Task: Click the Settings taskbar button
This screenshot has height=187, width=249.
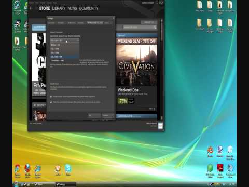Action: pos(66,184)
